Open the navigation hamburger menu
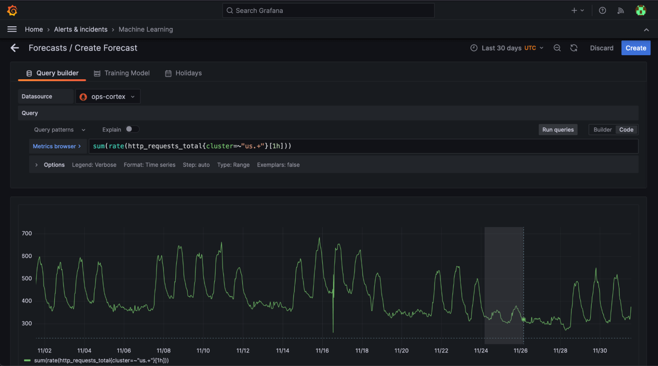 pos(12,29)
